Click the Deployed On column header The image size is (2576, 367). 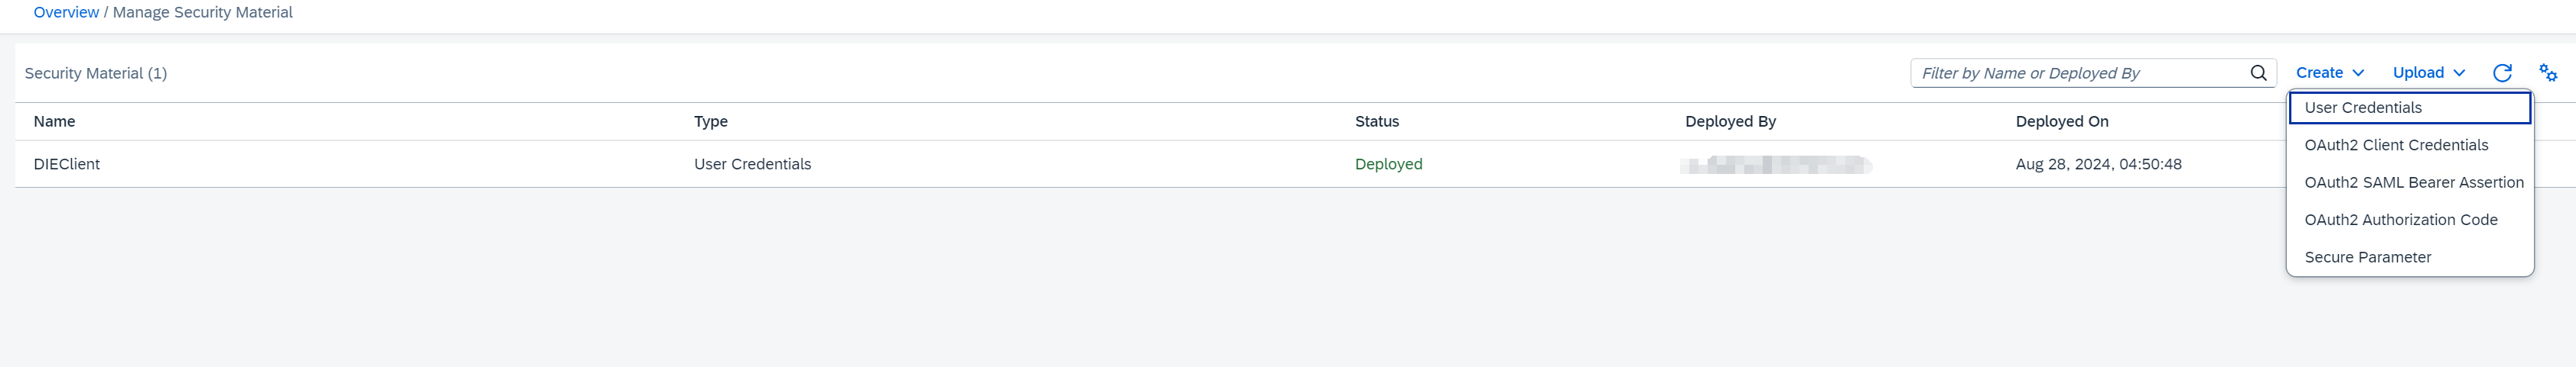2061,121
